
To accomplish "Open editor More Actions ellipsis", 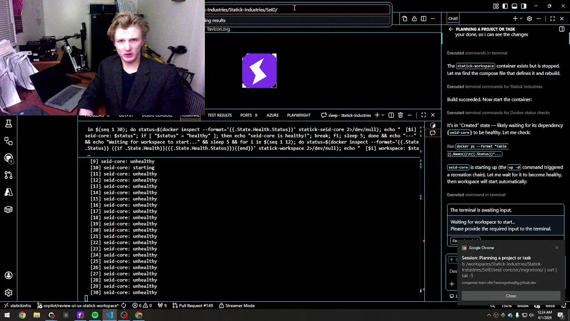I will [x=434, y=19].
